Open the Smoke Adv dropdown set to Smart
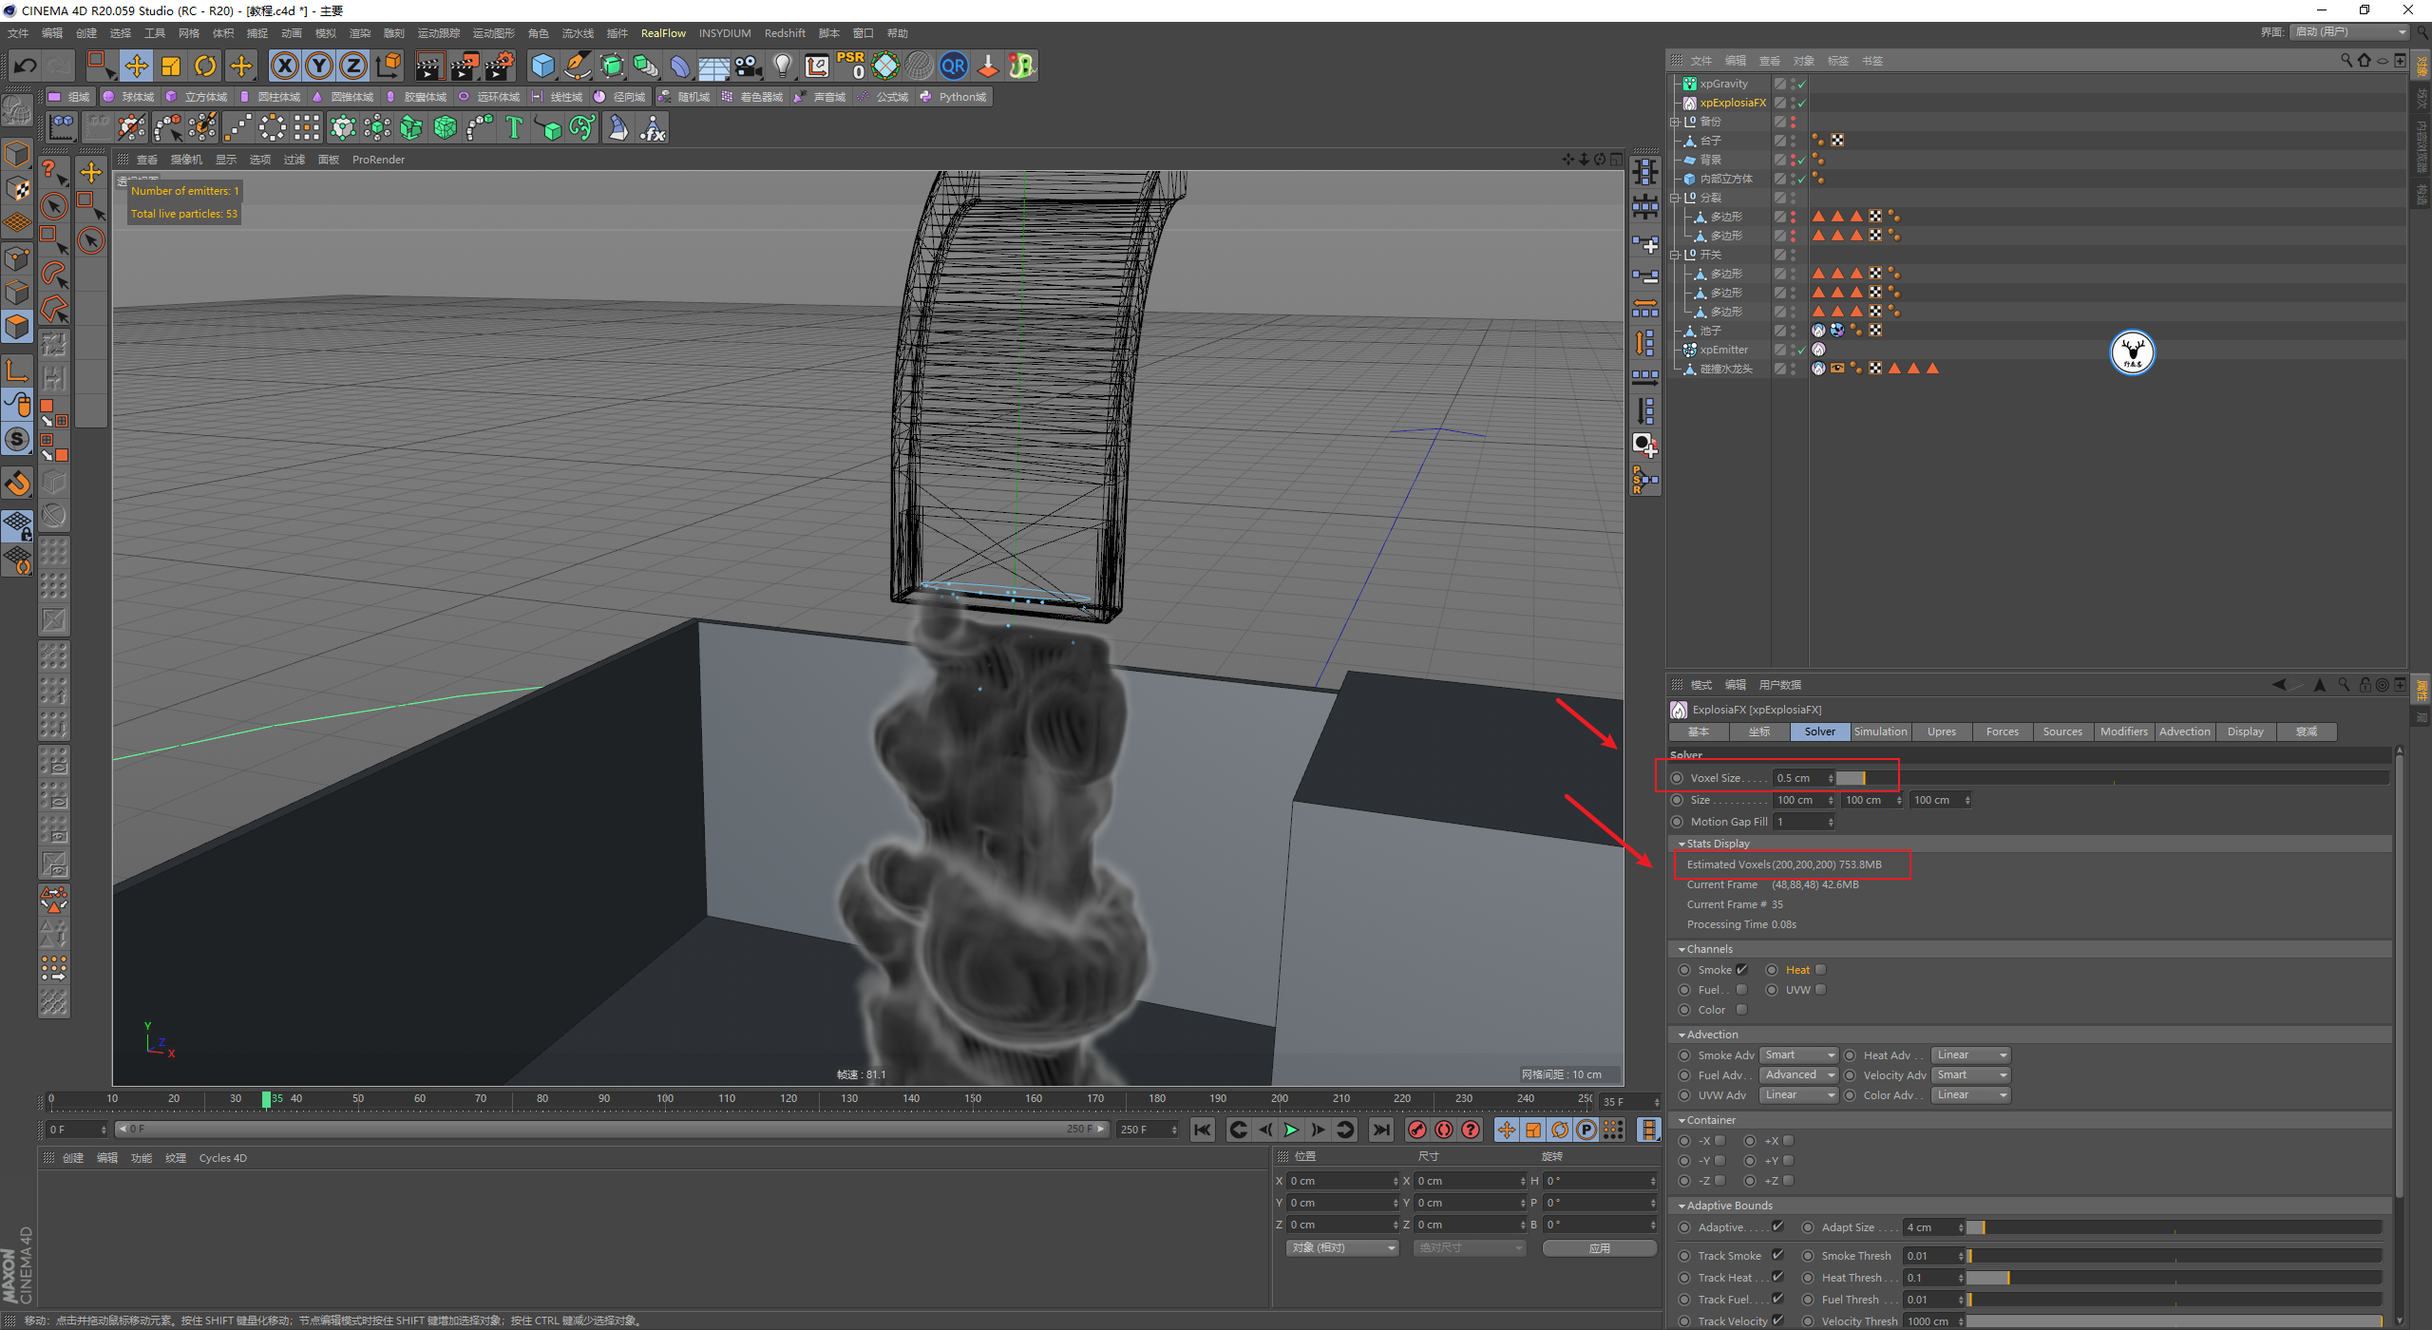2432x1330 pixels. click(1799, 1055)
